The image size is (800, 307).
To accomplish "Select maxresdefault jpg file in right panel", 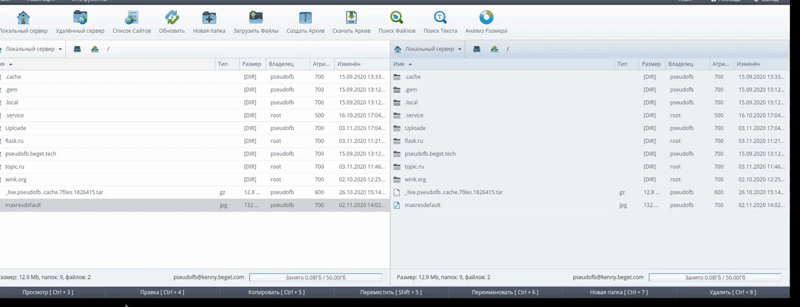I will [422, 205].
